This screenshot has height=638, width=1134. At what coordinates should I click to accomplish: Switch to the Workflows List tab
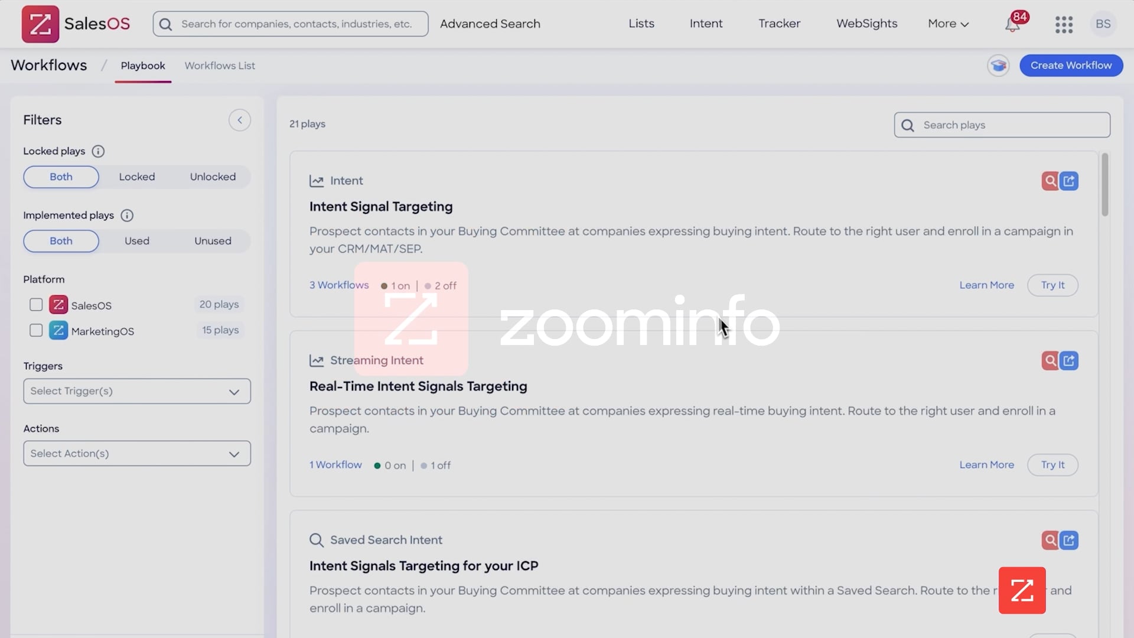coord(219,66)
